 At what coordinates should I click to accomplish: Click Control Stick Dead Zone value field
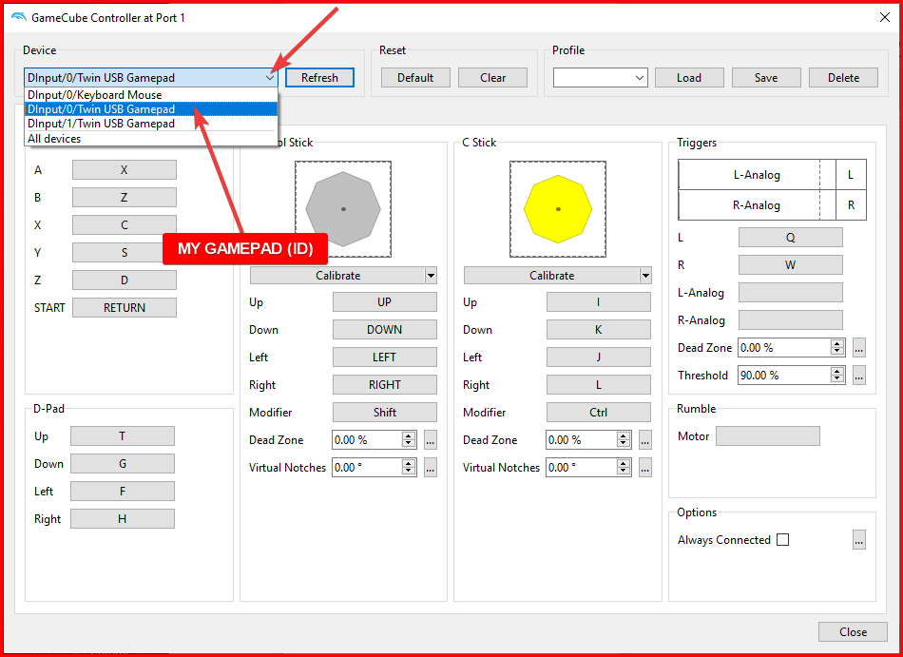click(366, 440)
